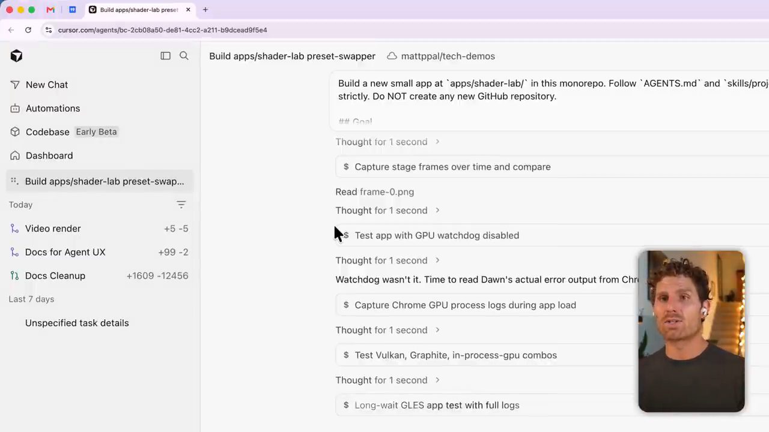
Task: Click the header title Build apps/shader-lab preset-swapper
Action: (292, 56)
